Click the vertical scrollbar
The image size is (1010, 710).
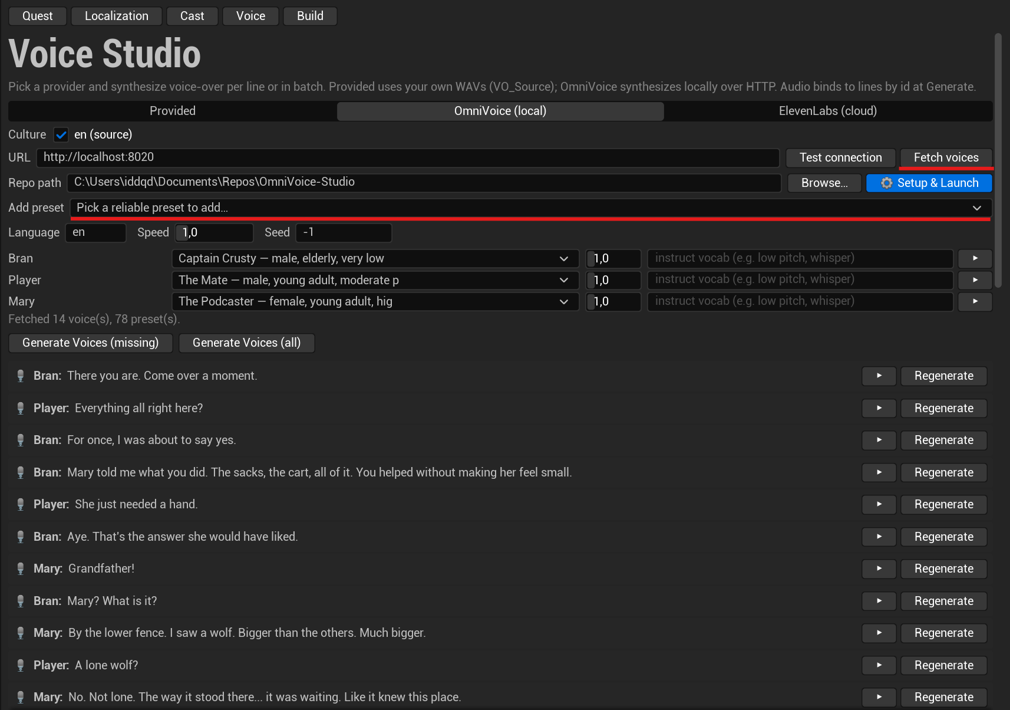click(998, 160)
